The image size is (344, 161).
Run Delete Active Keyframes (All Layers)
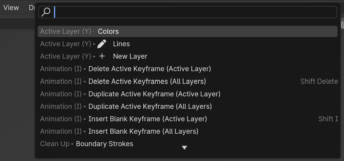coord(147,81)
